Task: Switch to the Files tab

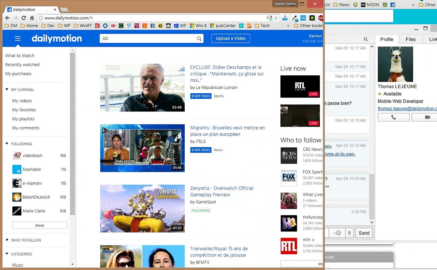Action: point(410,39)
